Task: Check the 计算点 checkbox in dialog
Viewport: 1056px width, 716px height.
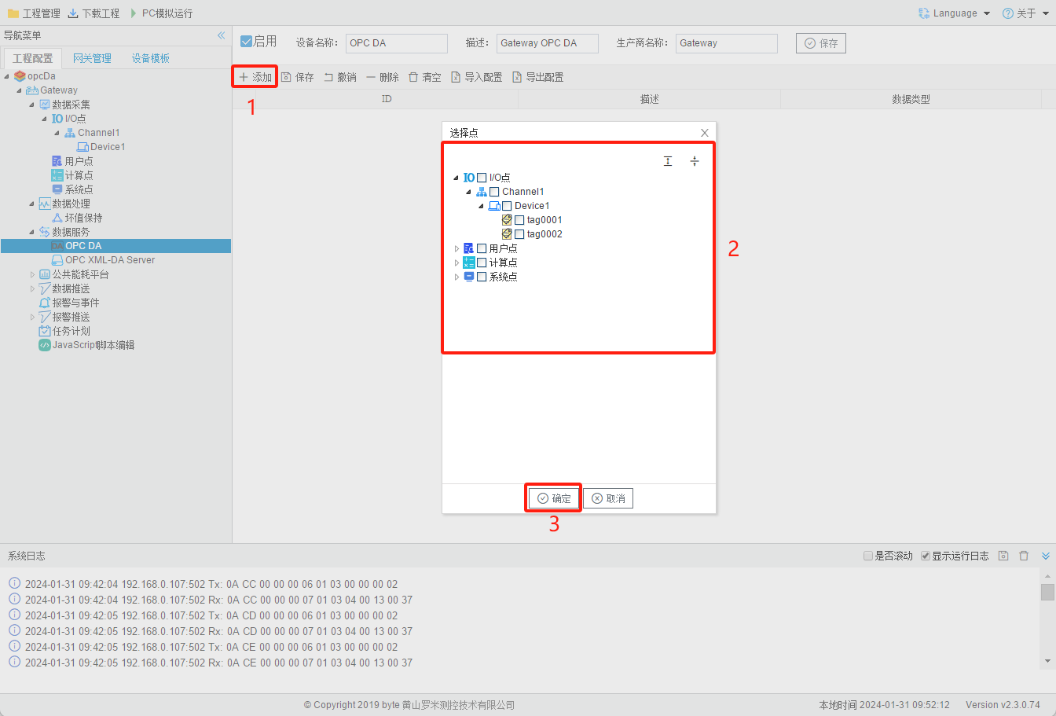Action: 482,263
